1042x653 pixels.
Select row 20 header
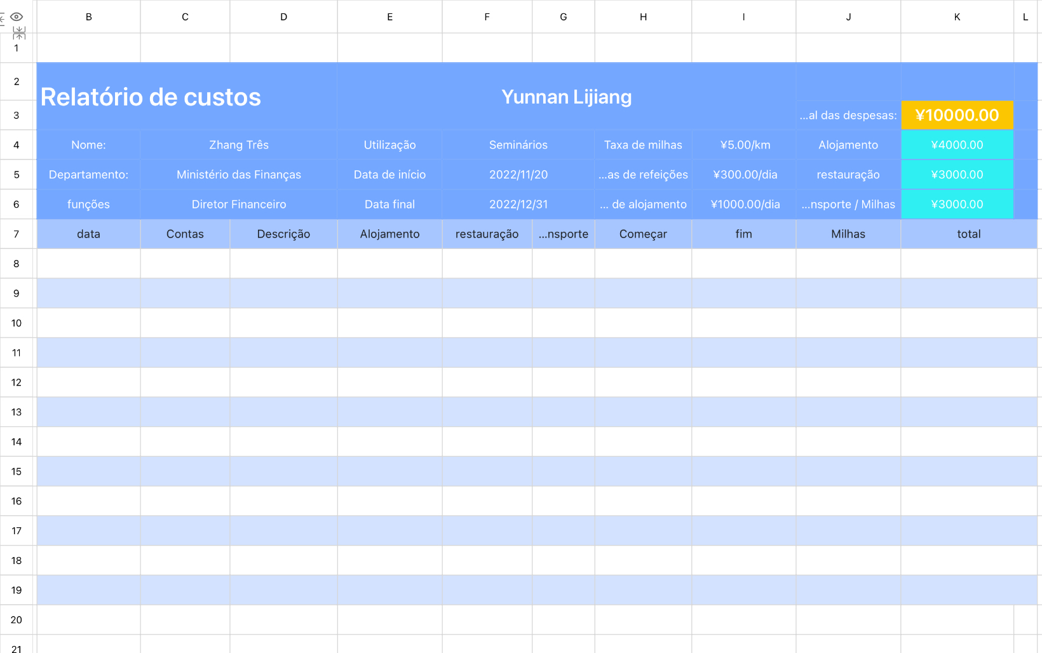coord(17,619)
